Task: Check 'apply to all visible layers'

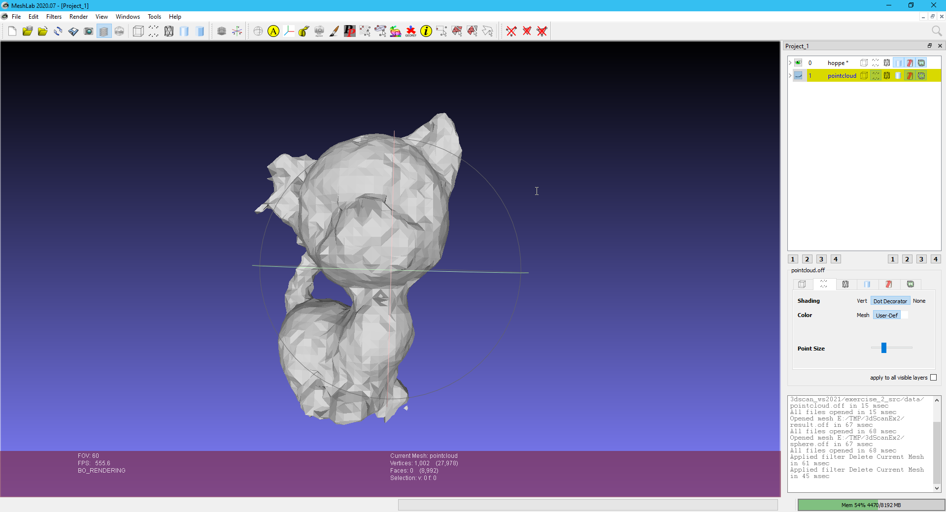Action: click(x=933, y=378)
